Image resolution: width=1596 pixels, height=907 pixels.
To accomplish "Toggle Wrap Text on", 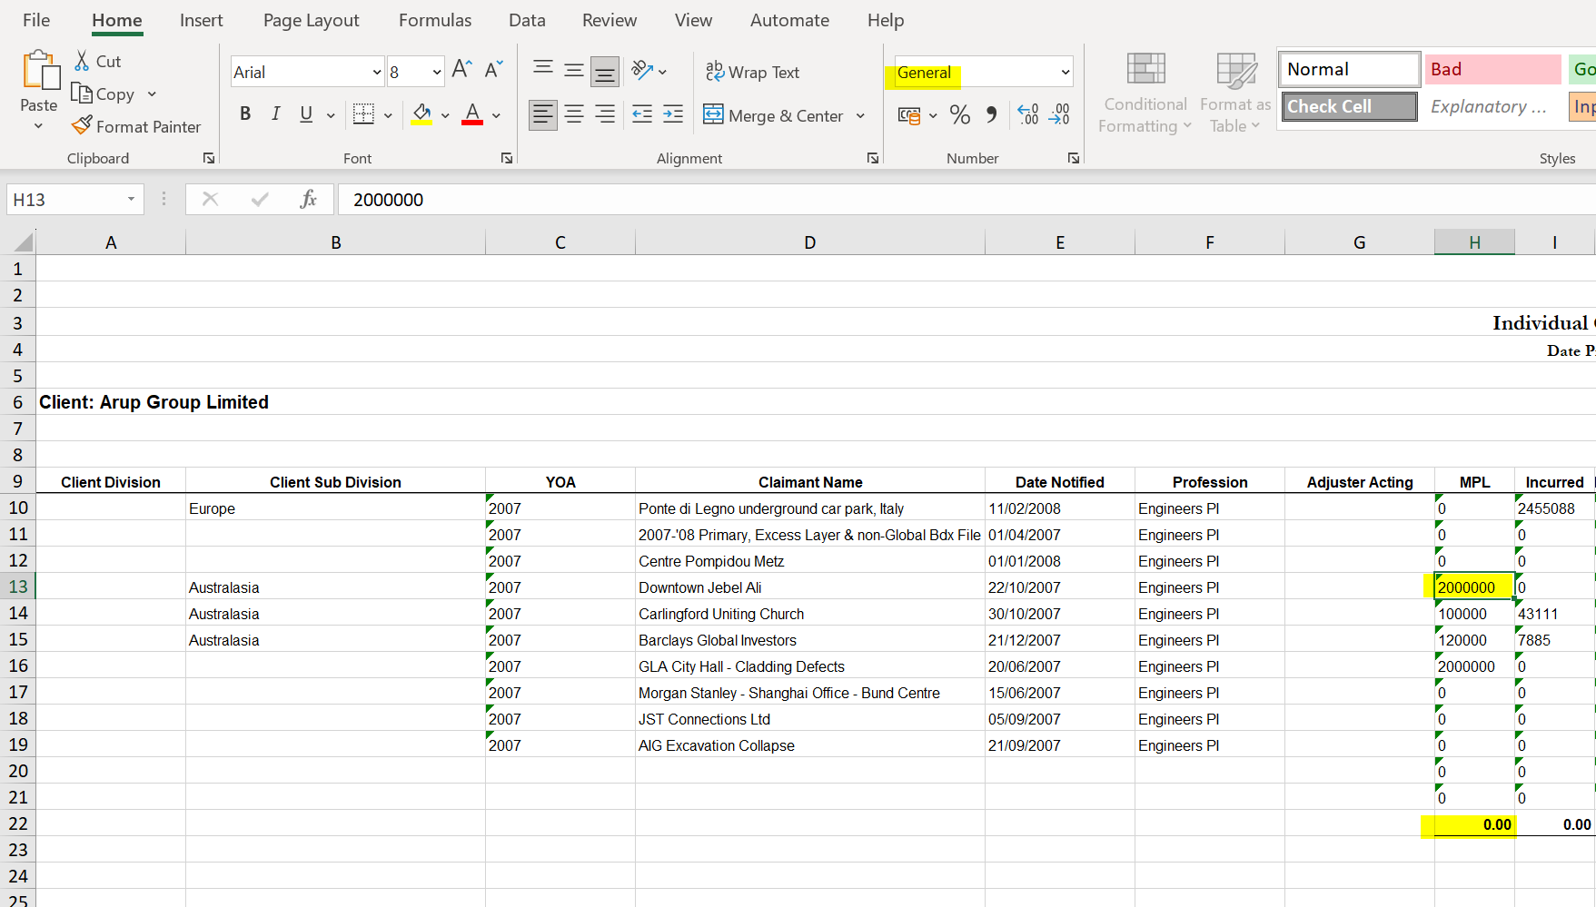I will tap(752, 72).
